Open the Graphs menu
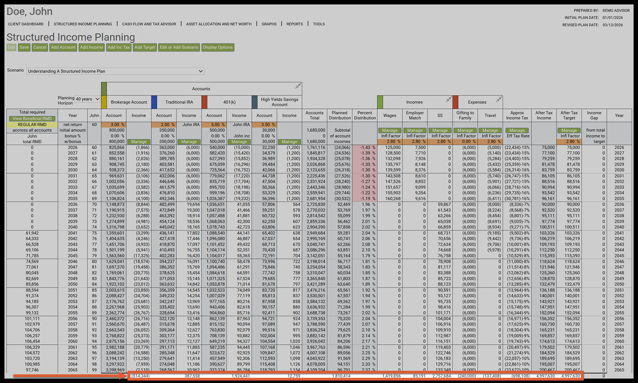This screenshot has width=638, height=383. tap(269, 24)
